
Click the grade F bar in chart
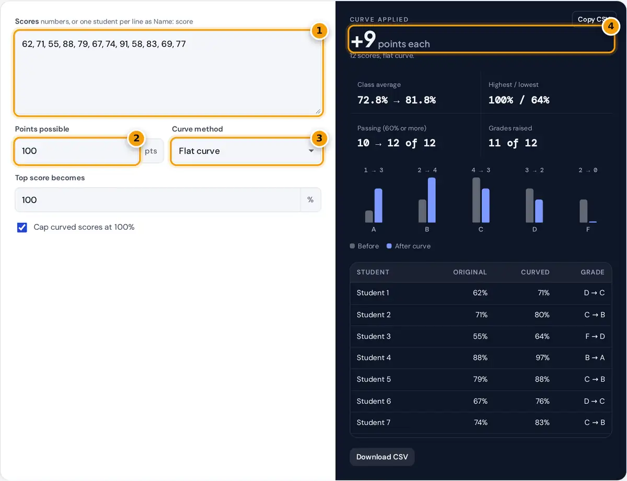pyautogui.click(x=588, y=211)
